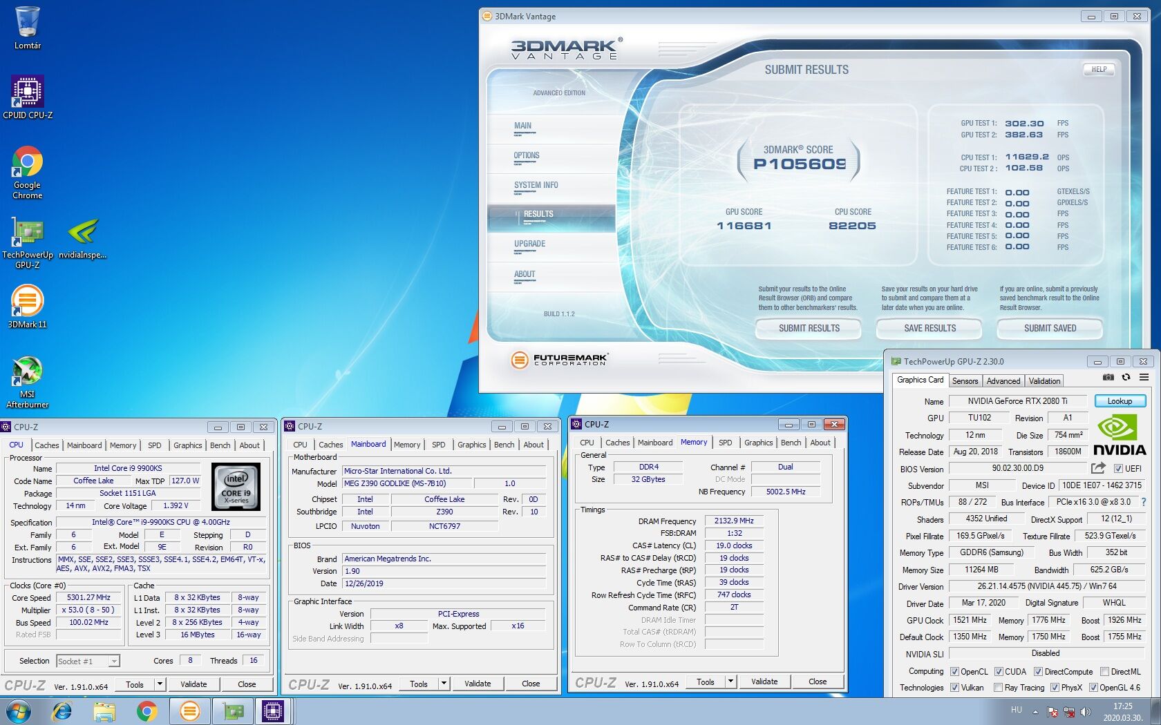Open Windows Explorer folder icon in taskbar
The width and height of the screenshot is (1161, 725).
[104, 711]
